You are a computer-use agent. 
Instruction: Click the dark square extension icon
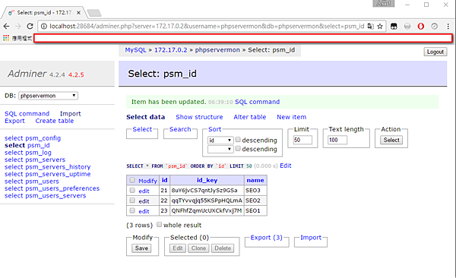tap(394, 26)
